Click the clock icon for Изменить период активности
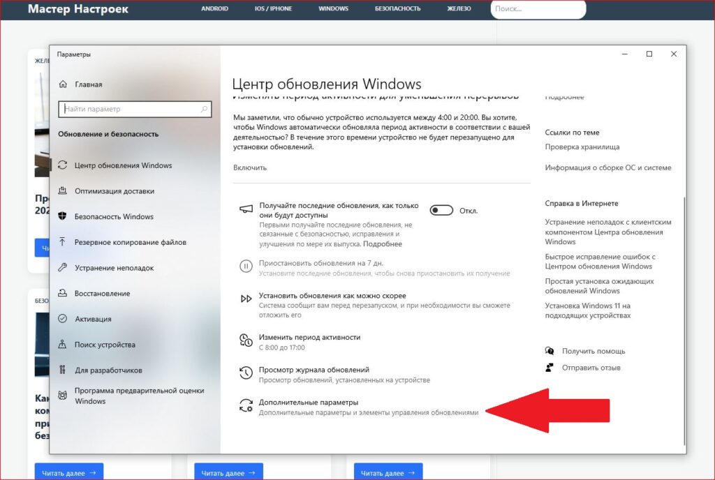 click(246, 340)
